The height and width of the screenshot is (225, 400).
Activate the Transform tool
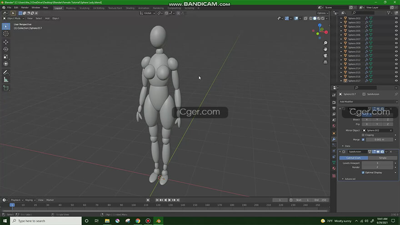(6, 64)
